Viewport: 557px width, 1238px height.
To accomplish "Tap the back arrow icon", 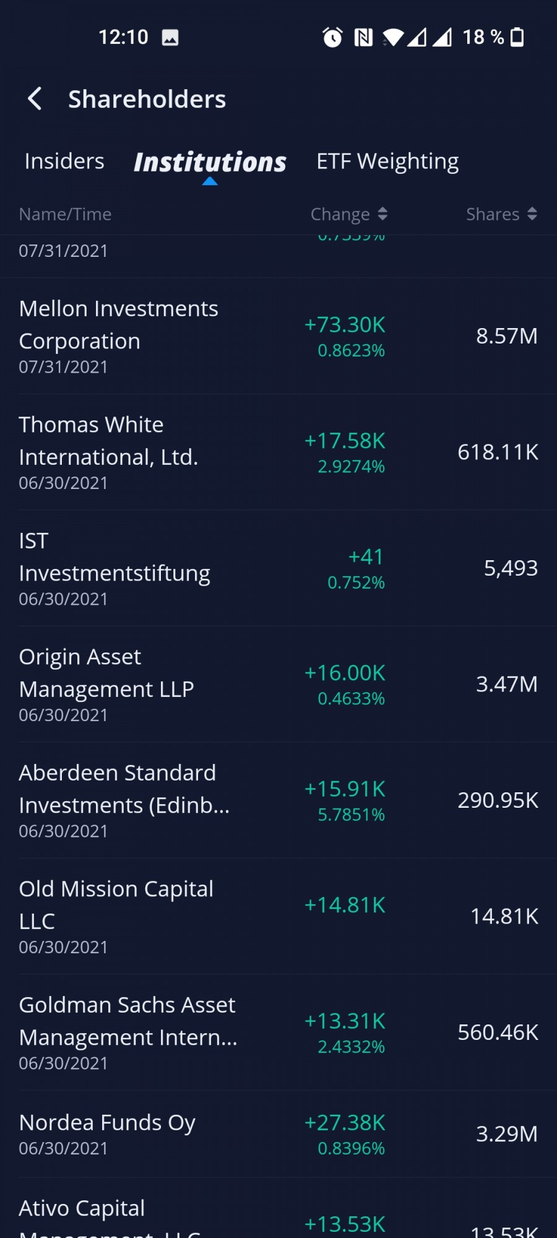I will pyautogui.click(x=35, y=99).
